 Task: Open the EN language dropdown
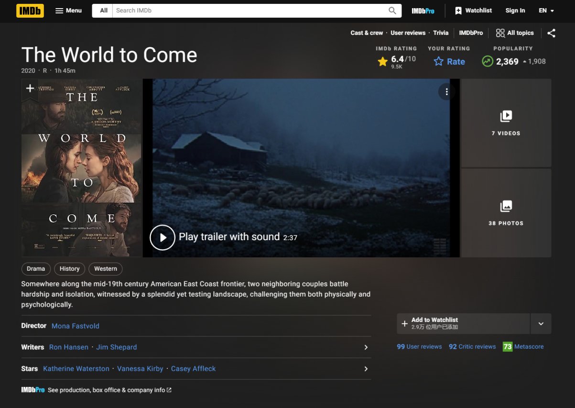tap(546, 11)
